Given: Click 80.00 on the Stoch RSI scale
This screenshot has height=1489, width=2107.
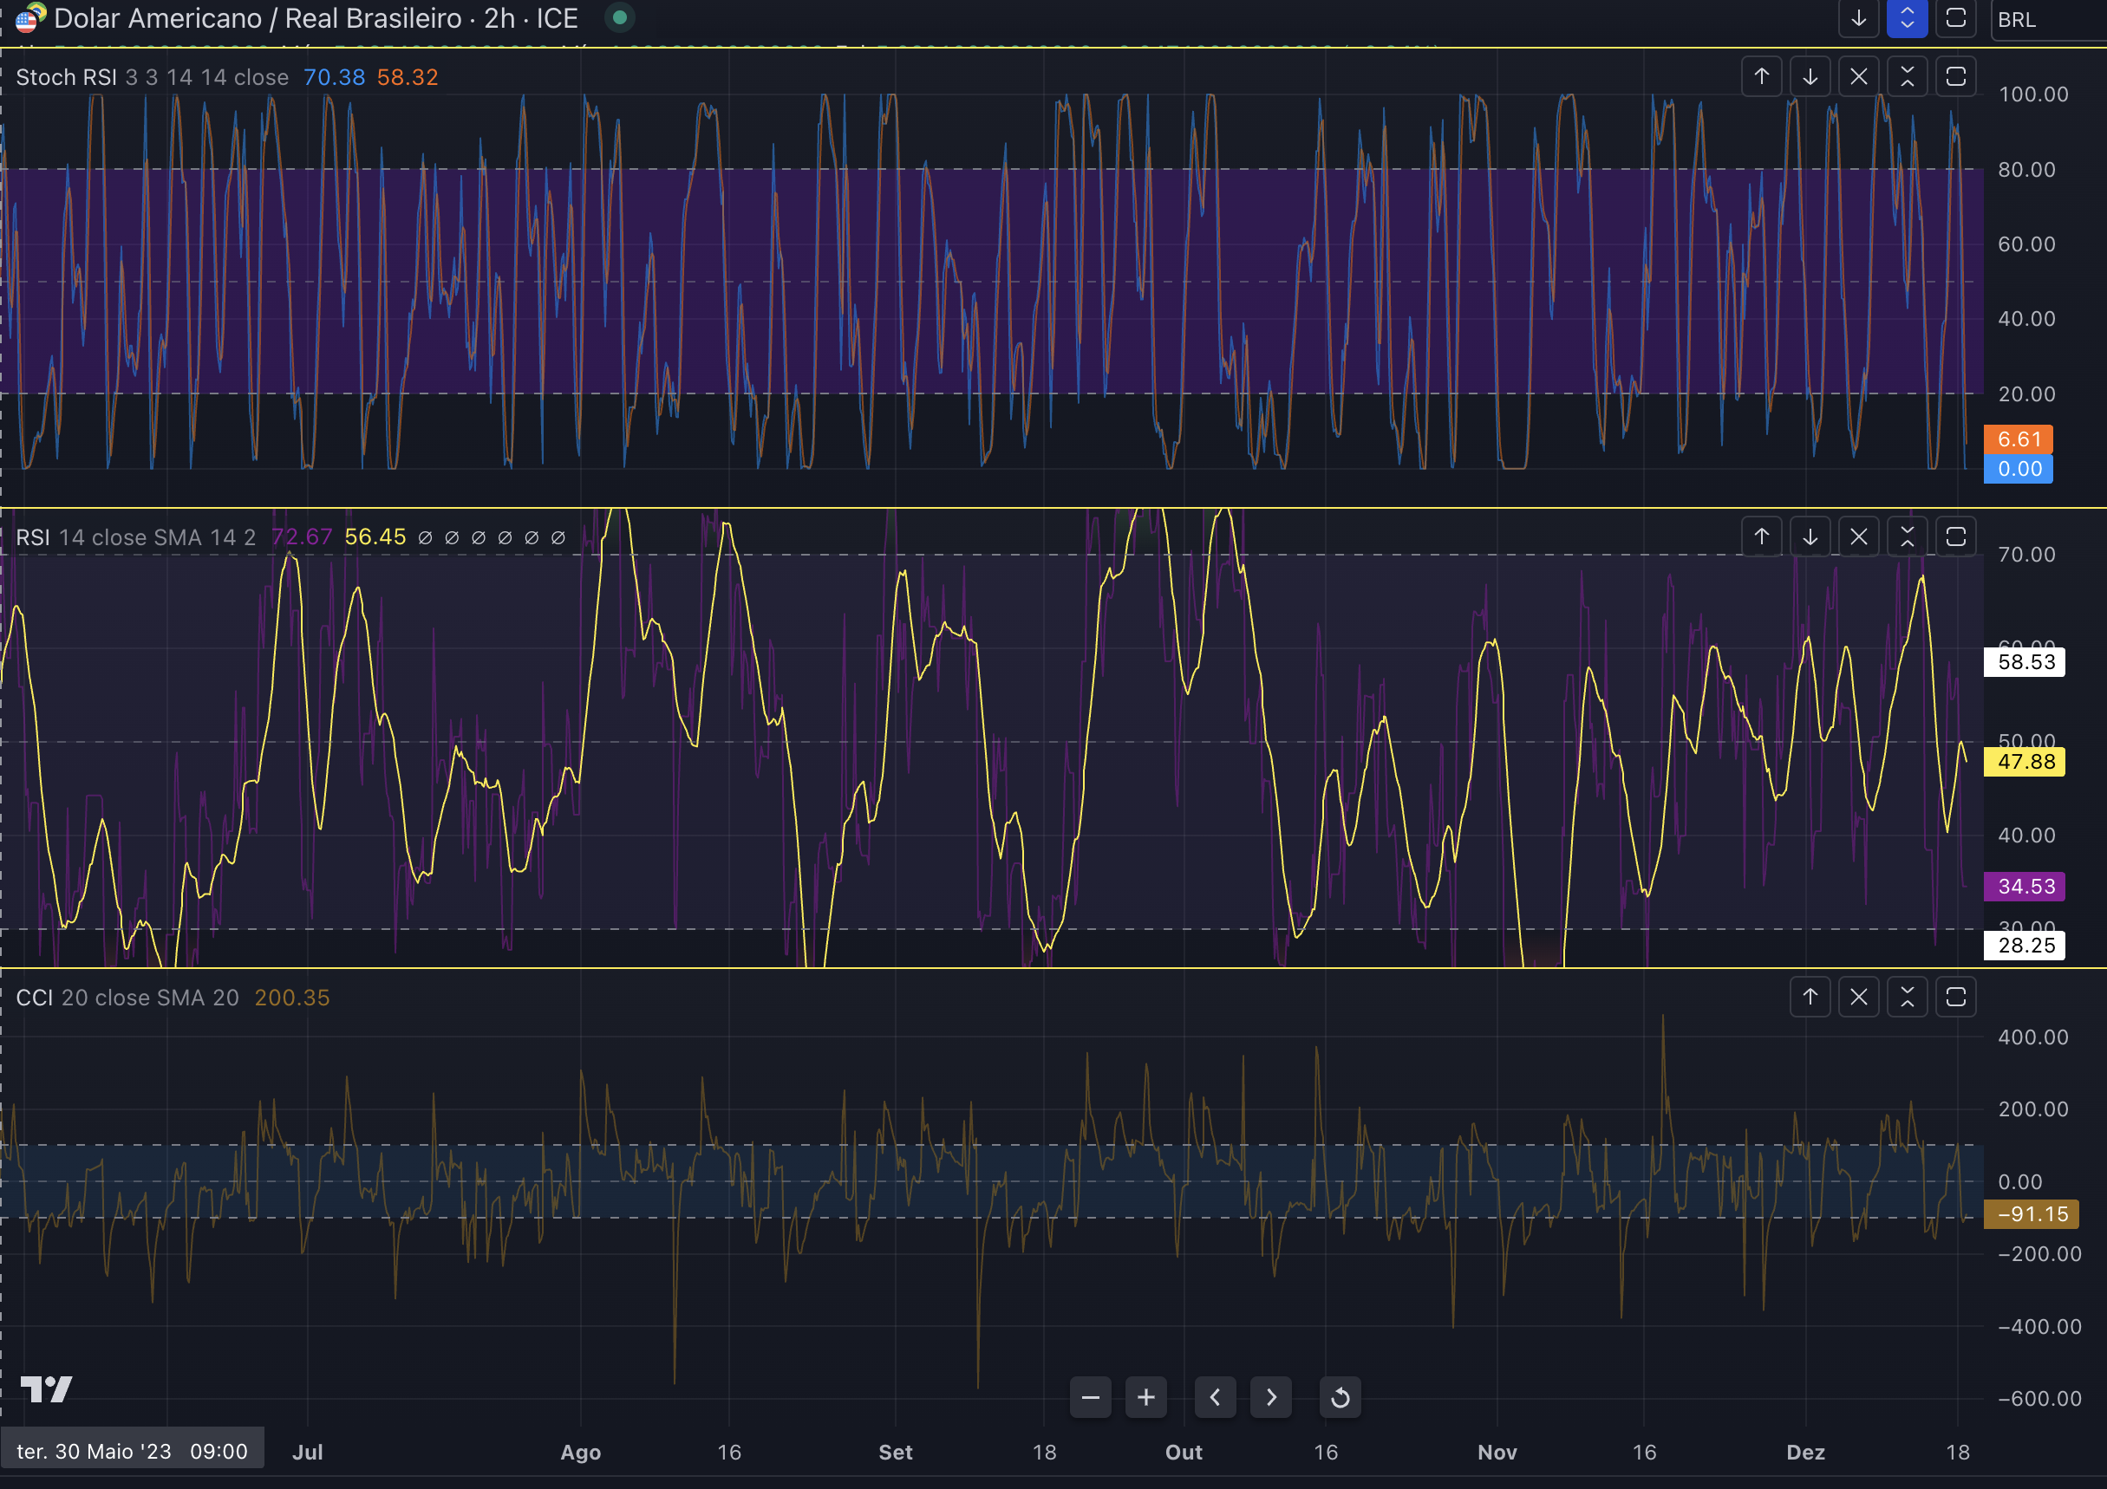Looking at the screenshot, I should pos(2027,170).
